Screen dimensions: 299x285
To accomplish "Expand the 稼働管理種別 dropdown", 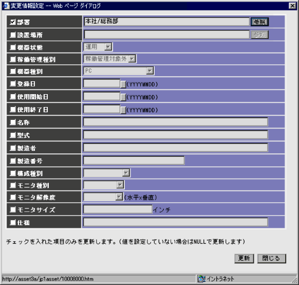I will [x=110, y=59].
